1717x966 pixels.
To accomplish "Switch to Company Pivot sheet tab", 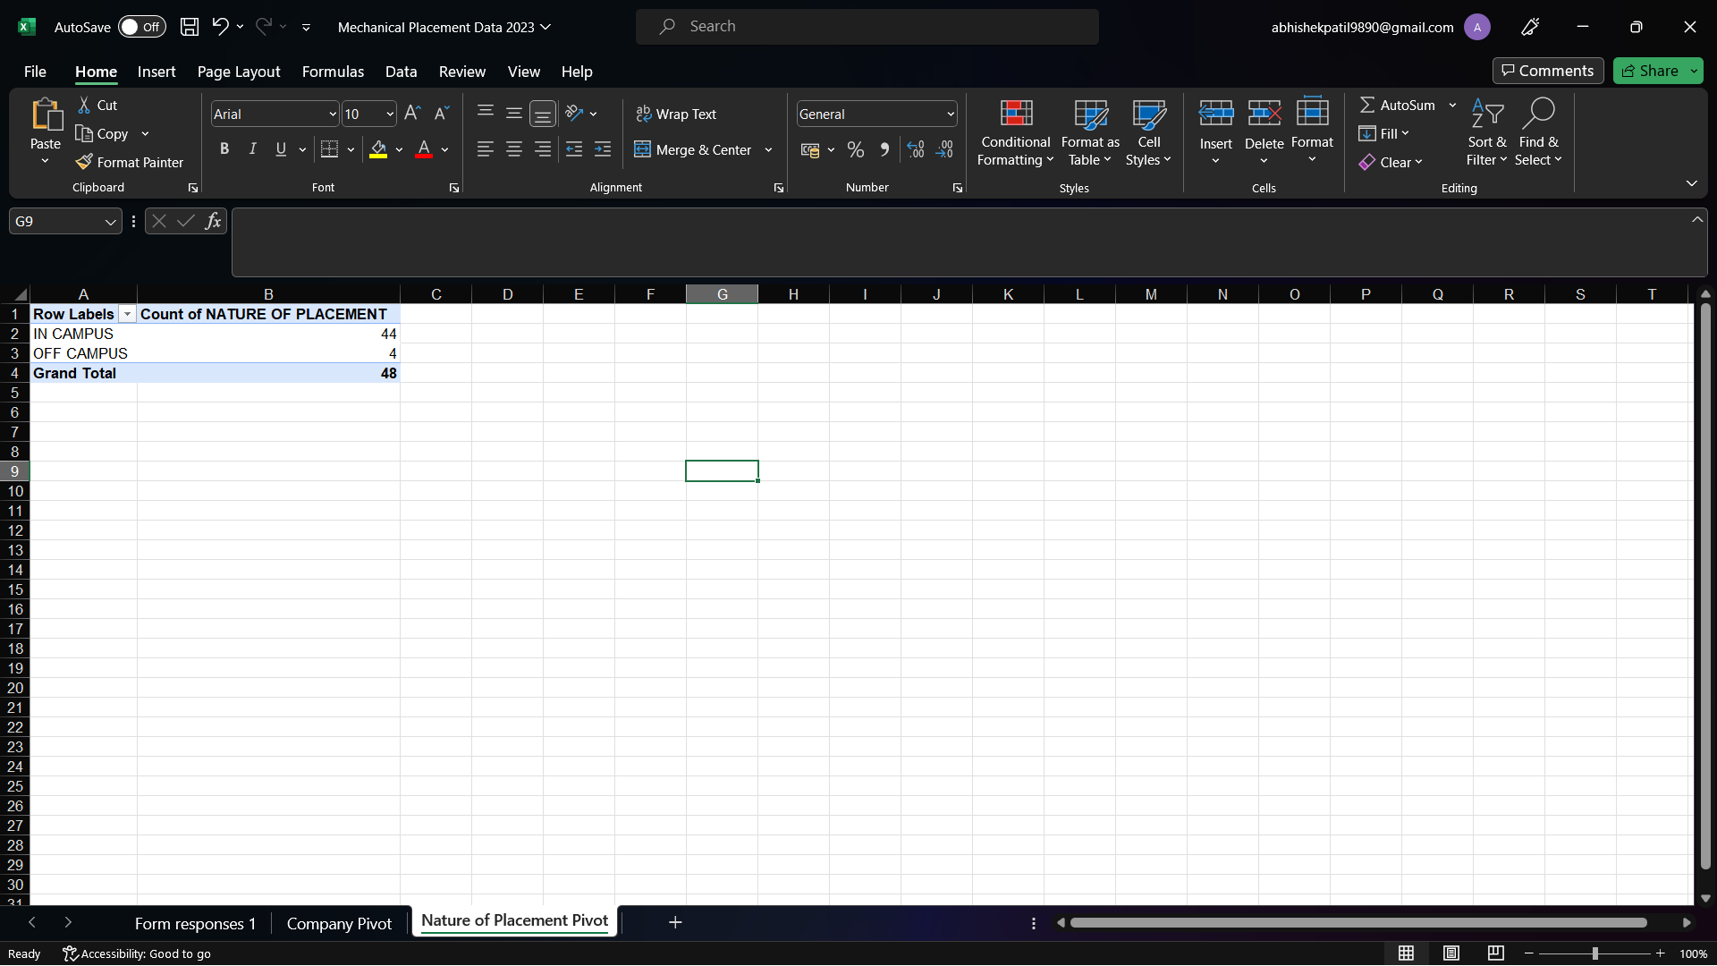I will tap(339, 923).
